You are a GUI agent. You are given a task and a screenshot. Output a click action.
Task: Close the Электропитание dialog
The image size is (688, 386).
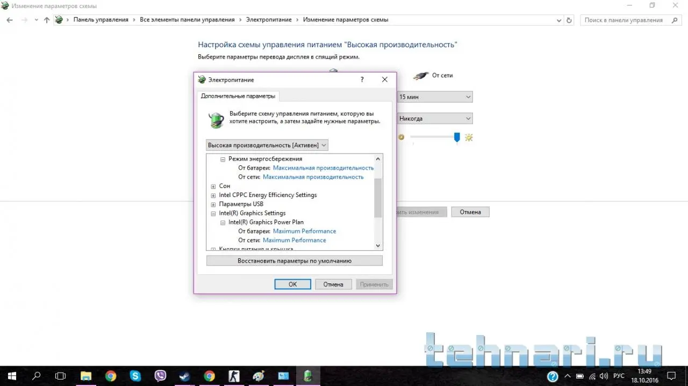(x=384, y=79)
